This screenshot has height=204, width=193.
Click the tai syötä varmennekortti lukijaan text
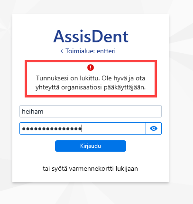[90, 168]
